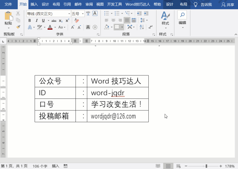Click the text highlight color icon
Image resolution: width=238 pixels, height=169 pixels.
(x=40, y=27)
